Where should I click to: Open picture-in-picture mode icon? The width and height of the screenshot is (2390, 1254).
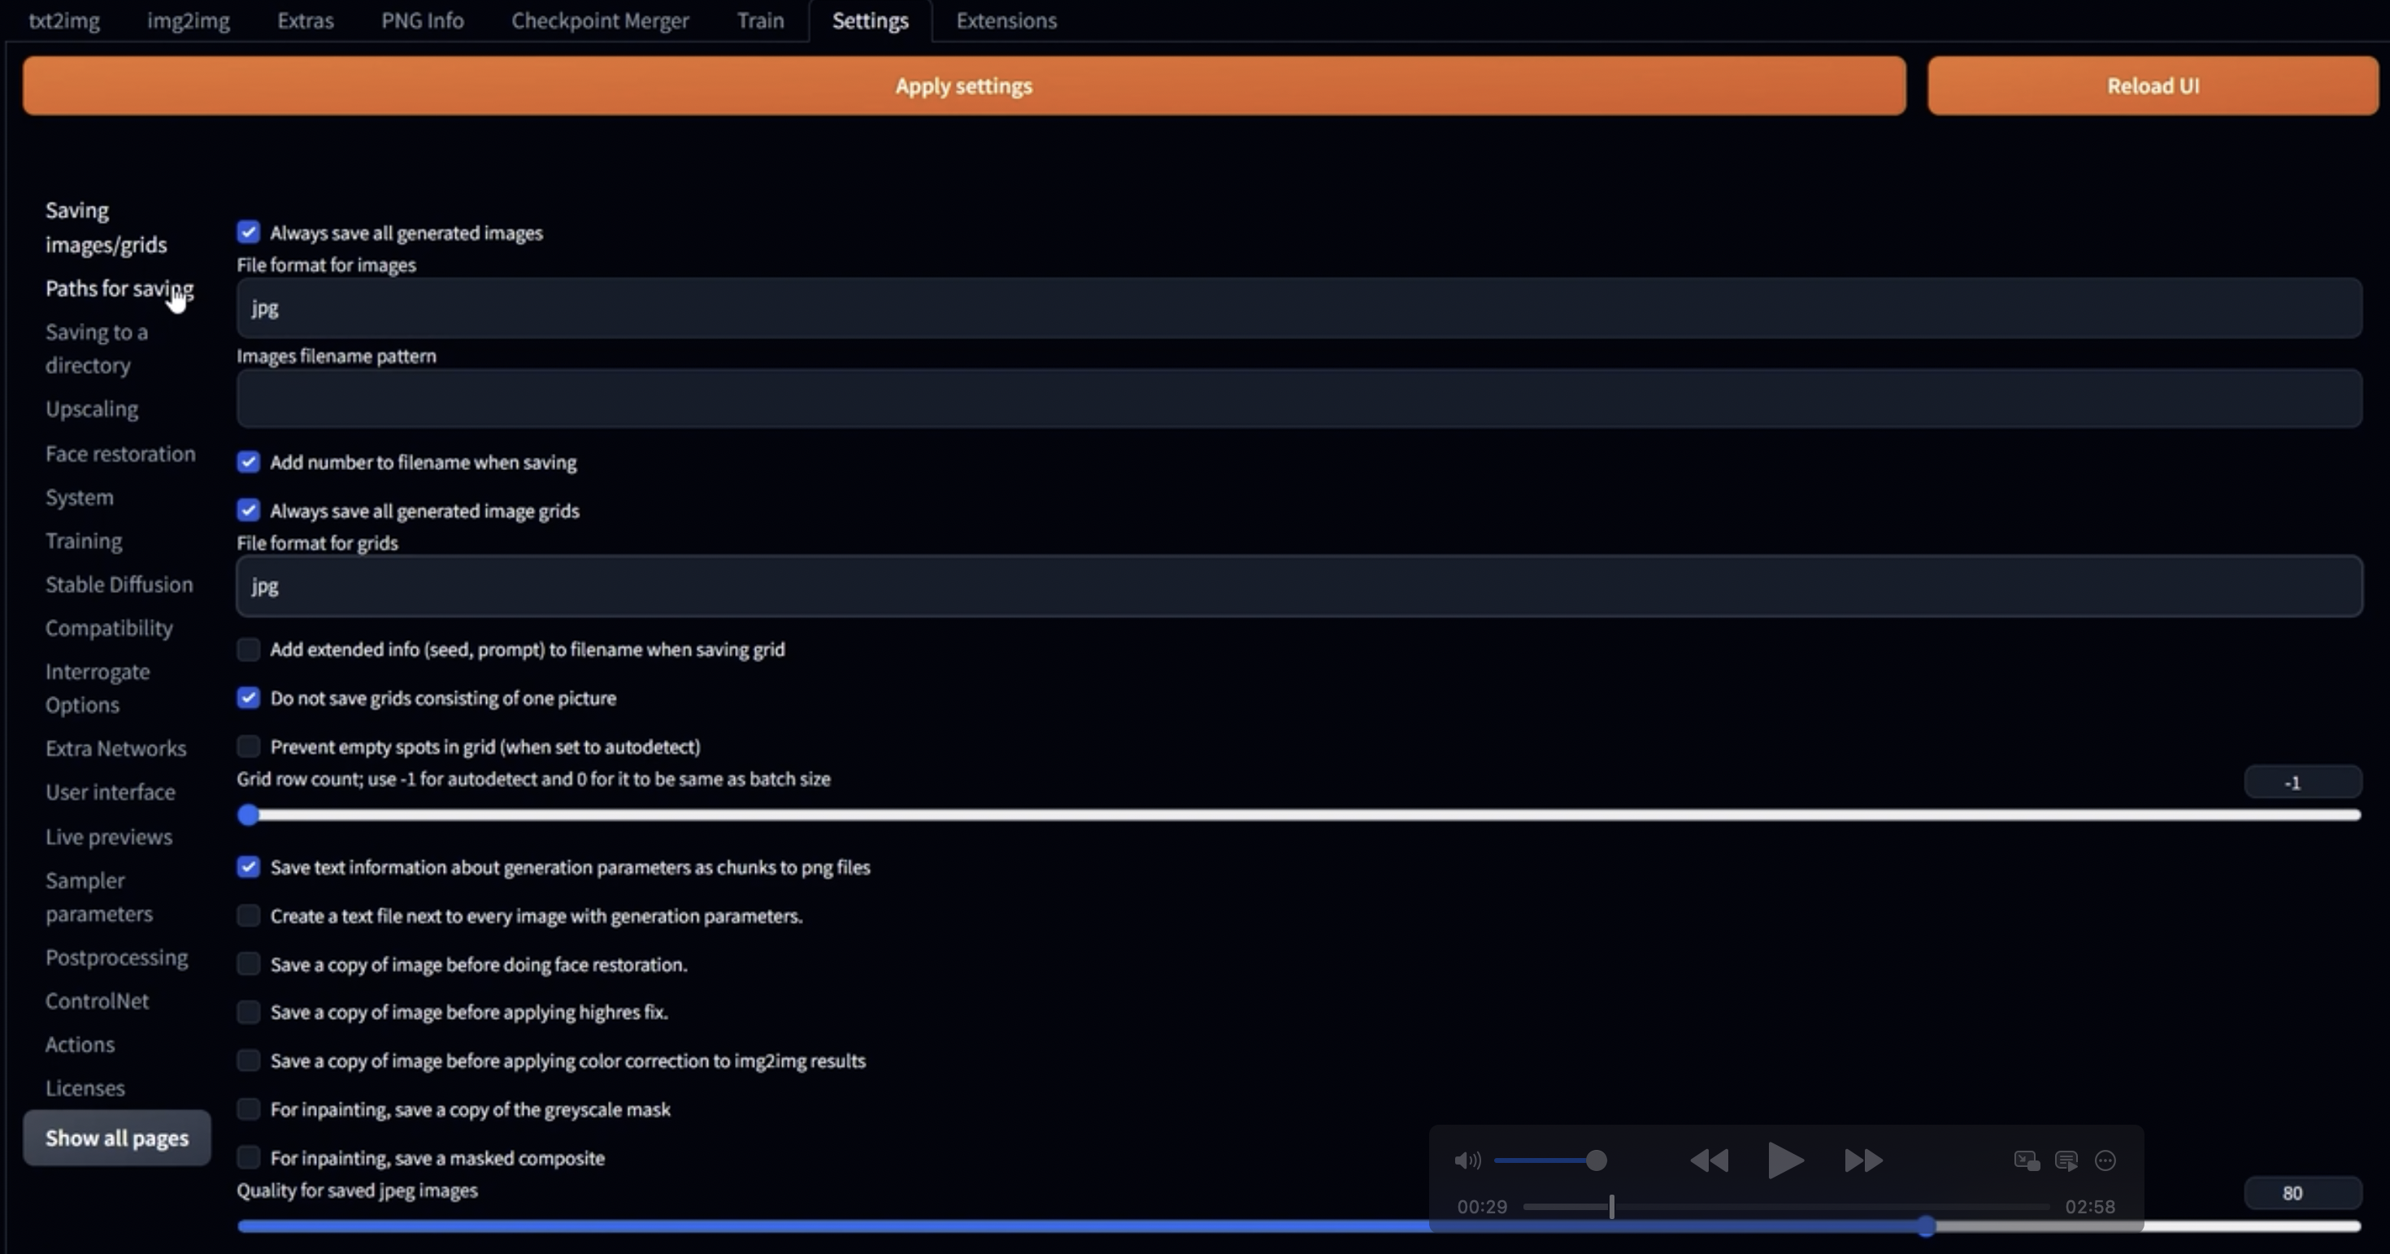pyautogui.click(x=2027, y=1160)
